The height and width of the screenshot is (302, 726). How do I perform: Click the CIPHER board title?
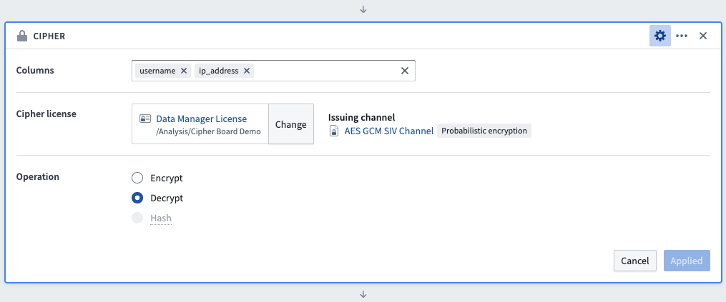tap(49, 36)
